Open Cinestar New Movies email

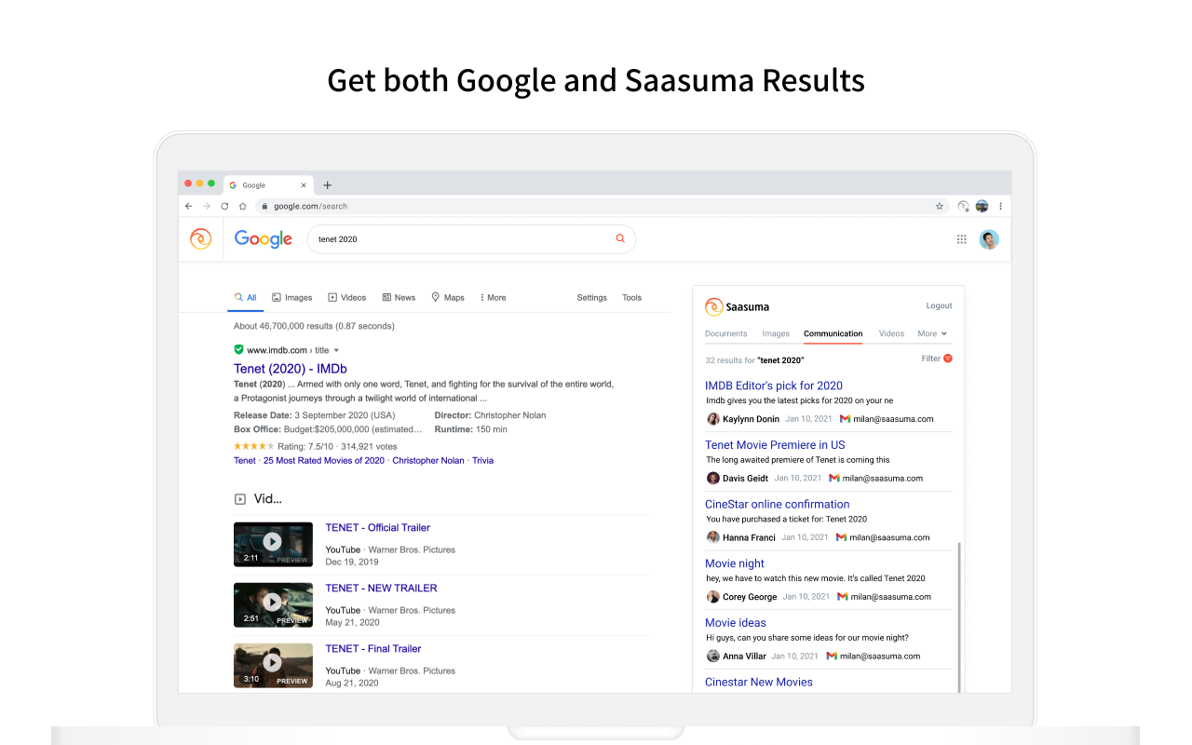coord(759,683)
